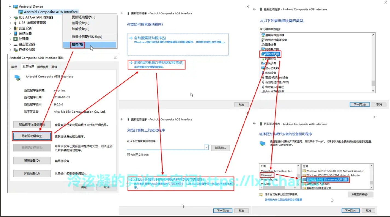390x217 pixels.
Task: Click the 安全设备 security device icon
Action: point(15,28)
